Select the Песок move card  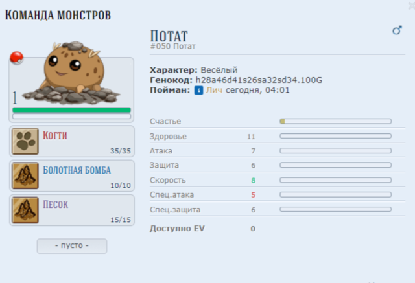click(x=72, y=210)
